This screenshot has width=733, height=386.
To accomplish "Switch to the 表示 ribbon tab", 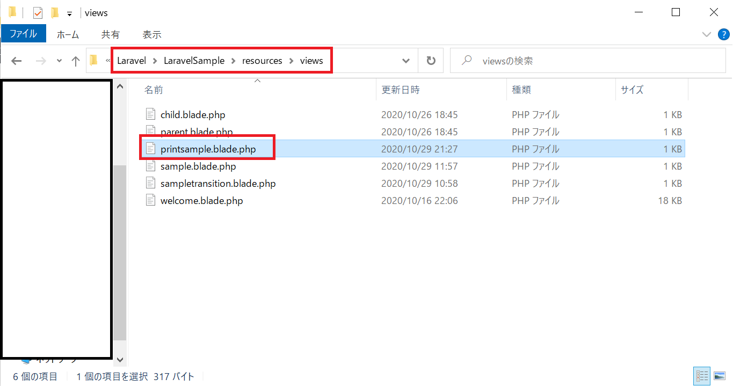I will [151, 34].
